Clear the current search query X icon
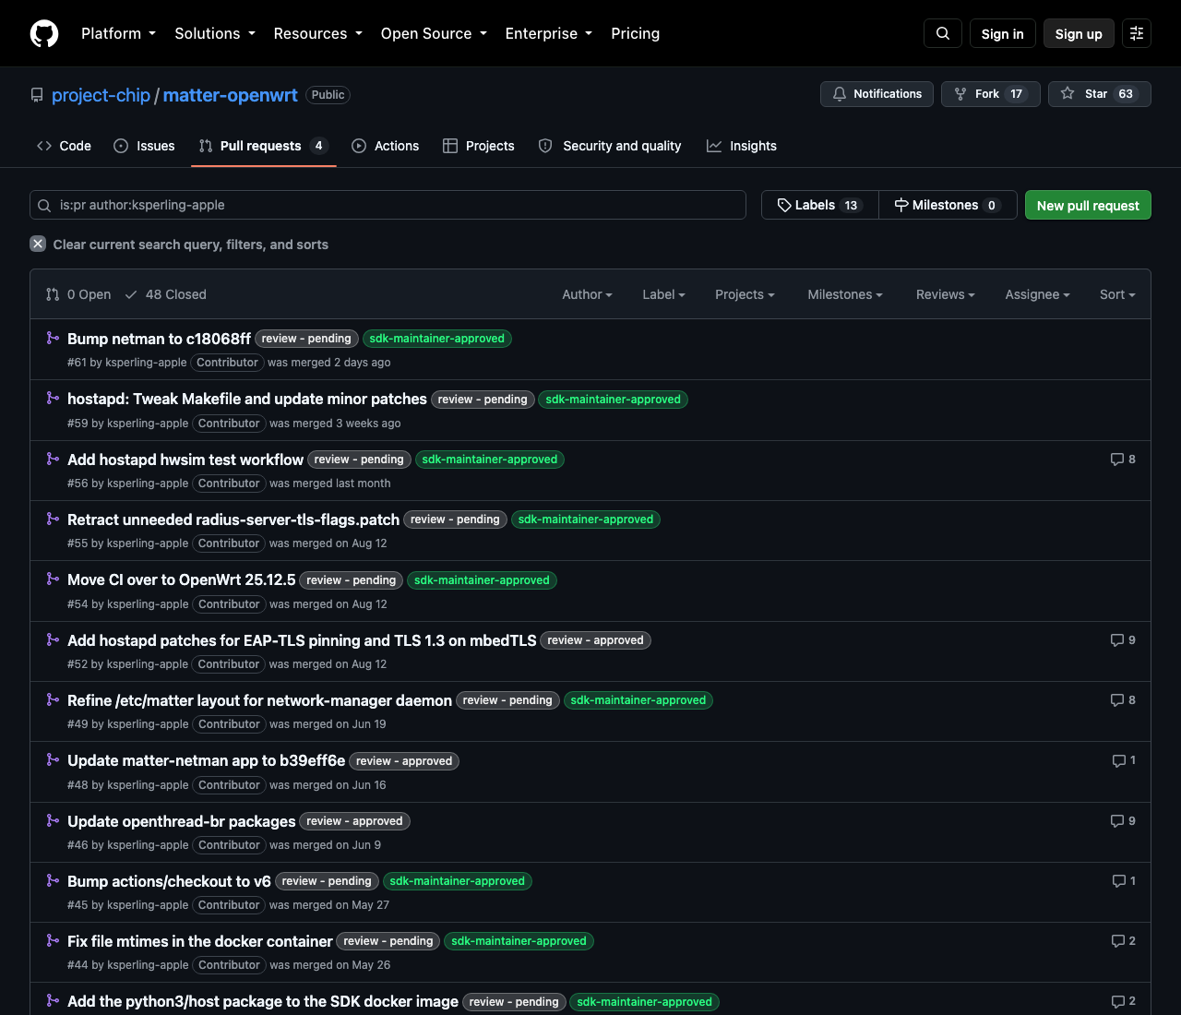 38,244
